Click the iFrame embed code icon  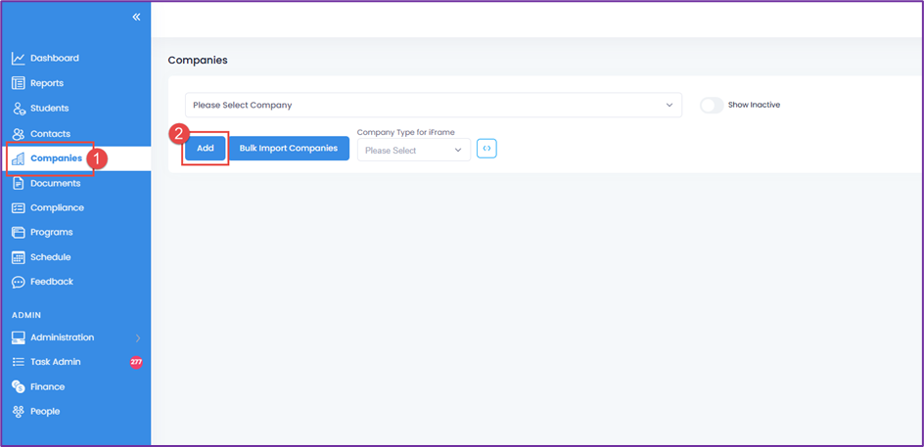[486, 149]
